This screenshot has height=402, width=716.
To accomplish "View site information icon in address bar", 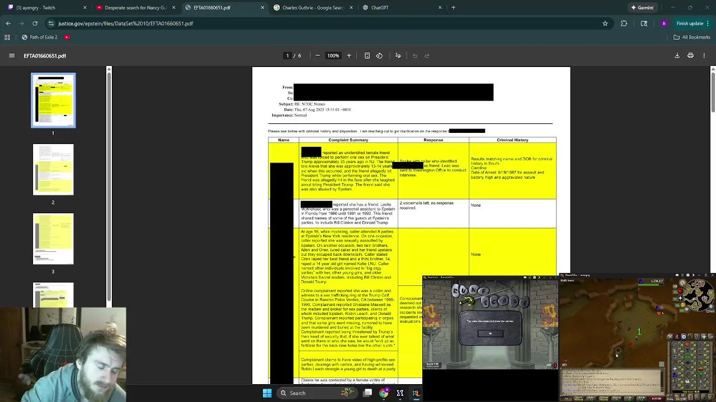I will (x=51, y=23).
